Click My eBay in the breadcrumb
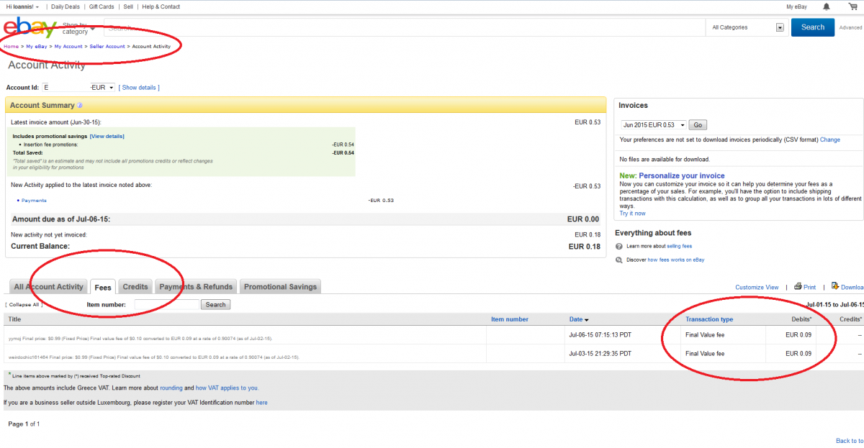 point(36,46)
